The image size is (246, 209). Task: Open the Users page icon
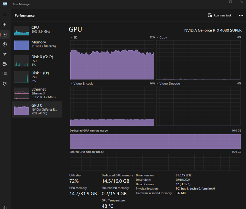[x=4, y=64]
